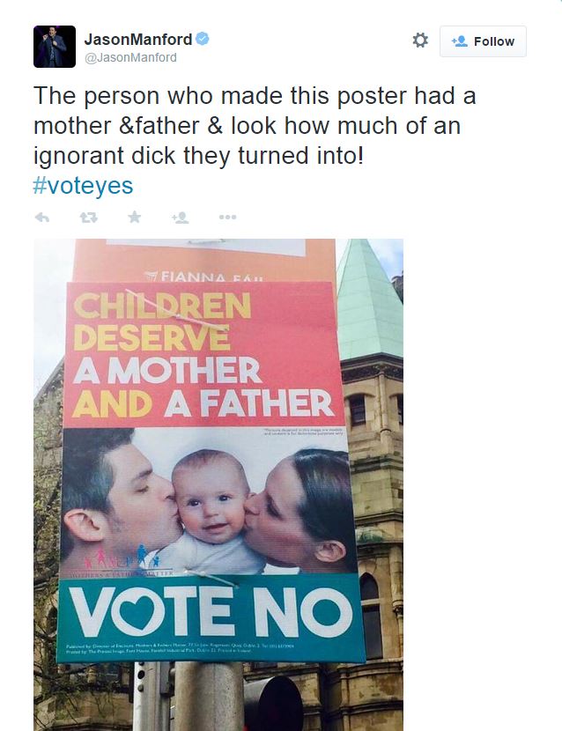Click the JasonManford display name
Image resolution: width=562 pixels, height=731 pixels.
tap(137, 39)
